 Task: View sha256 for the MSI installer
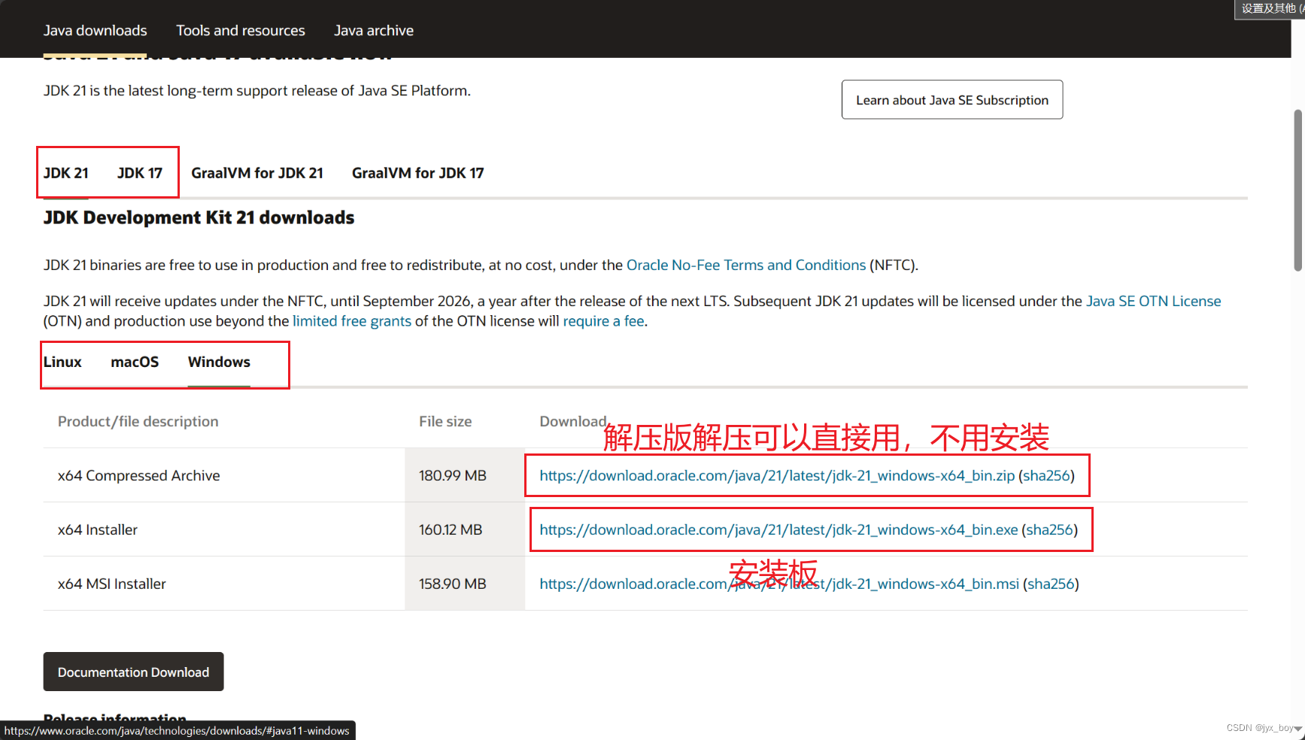pos(1051,584)
